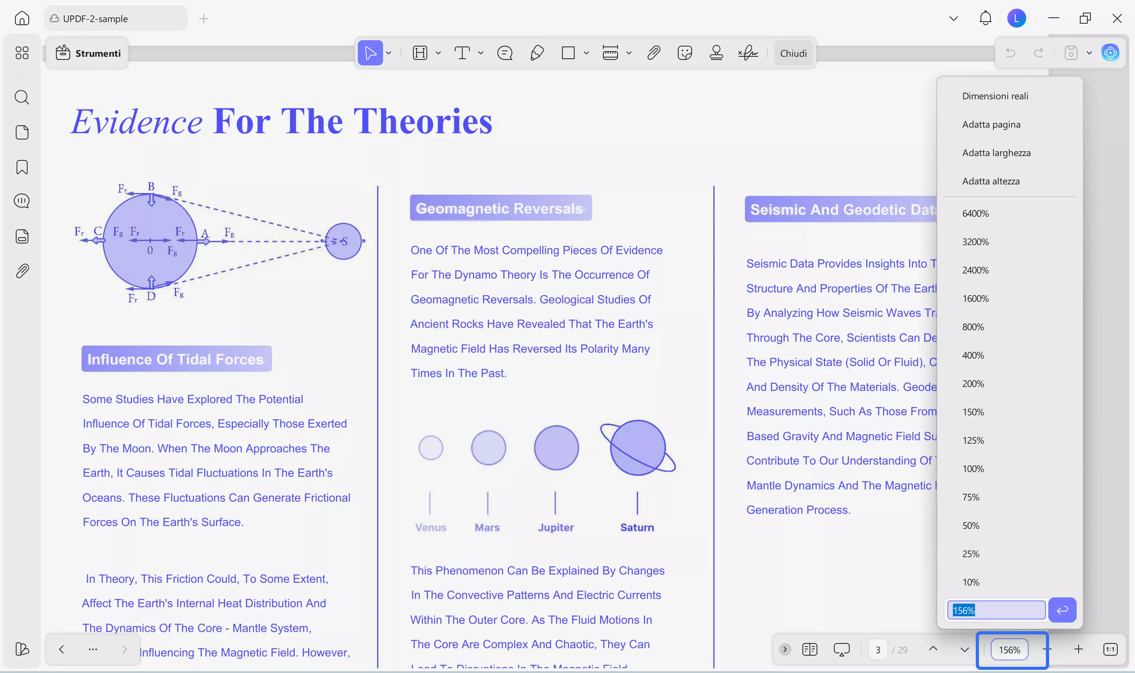Select the sticker tool icon
Screen dimensions: 1135x673
(x=684, y=53)
